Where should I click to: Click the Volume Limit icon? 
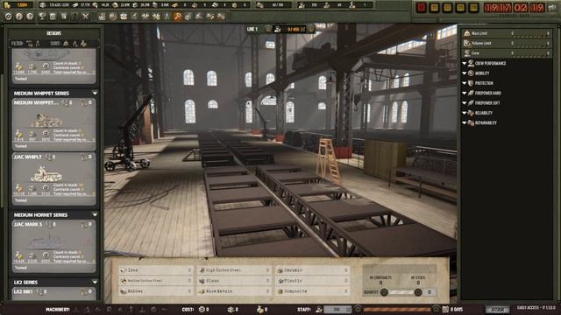tap(467, 43)
